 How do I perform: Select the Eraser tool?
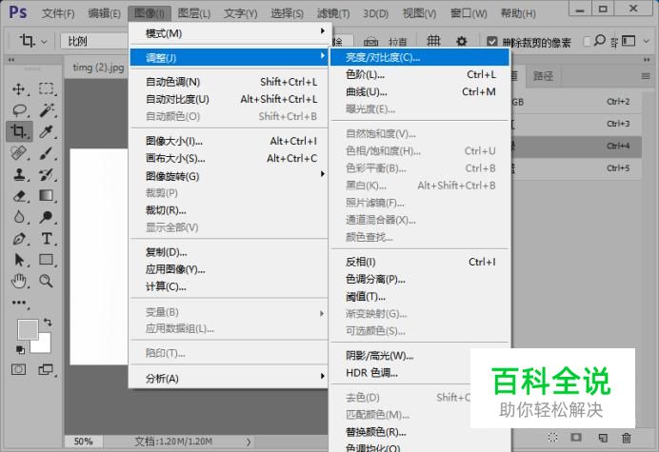[x=19, y=196]
